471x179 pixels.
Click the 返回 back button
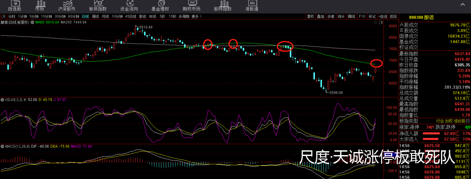point(393,17)
